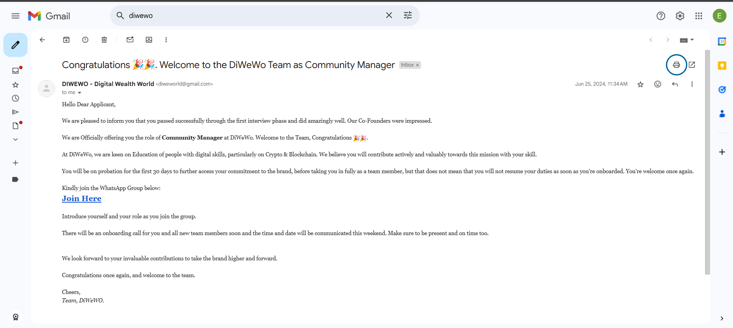Open the label tag in the sidebar
This screenshot has height=328, width=733.
15,179
